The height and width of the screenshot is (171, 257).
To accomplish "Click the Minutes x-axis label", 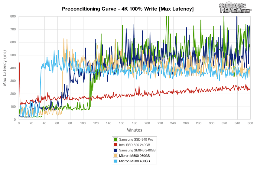I will point(134,130).
